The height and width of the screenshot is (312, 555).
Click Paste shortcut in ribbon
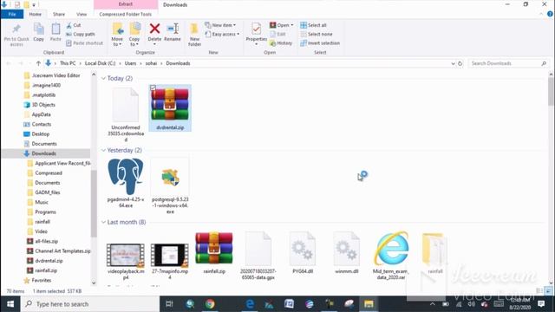(x=85, y=43)
